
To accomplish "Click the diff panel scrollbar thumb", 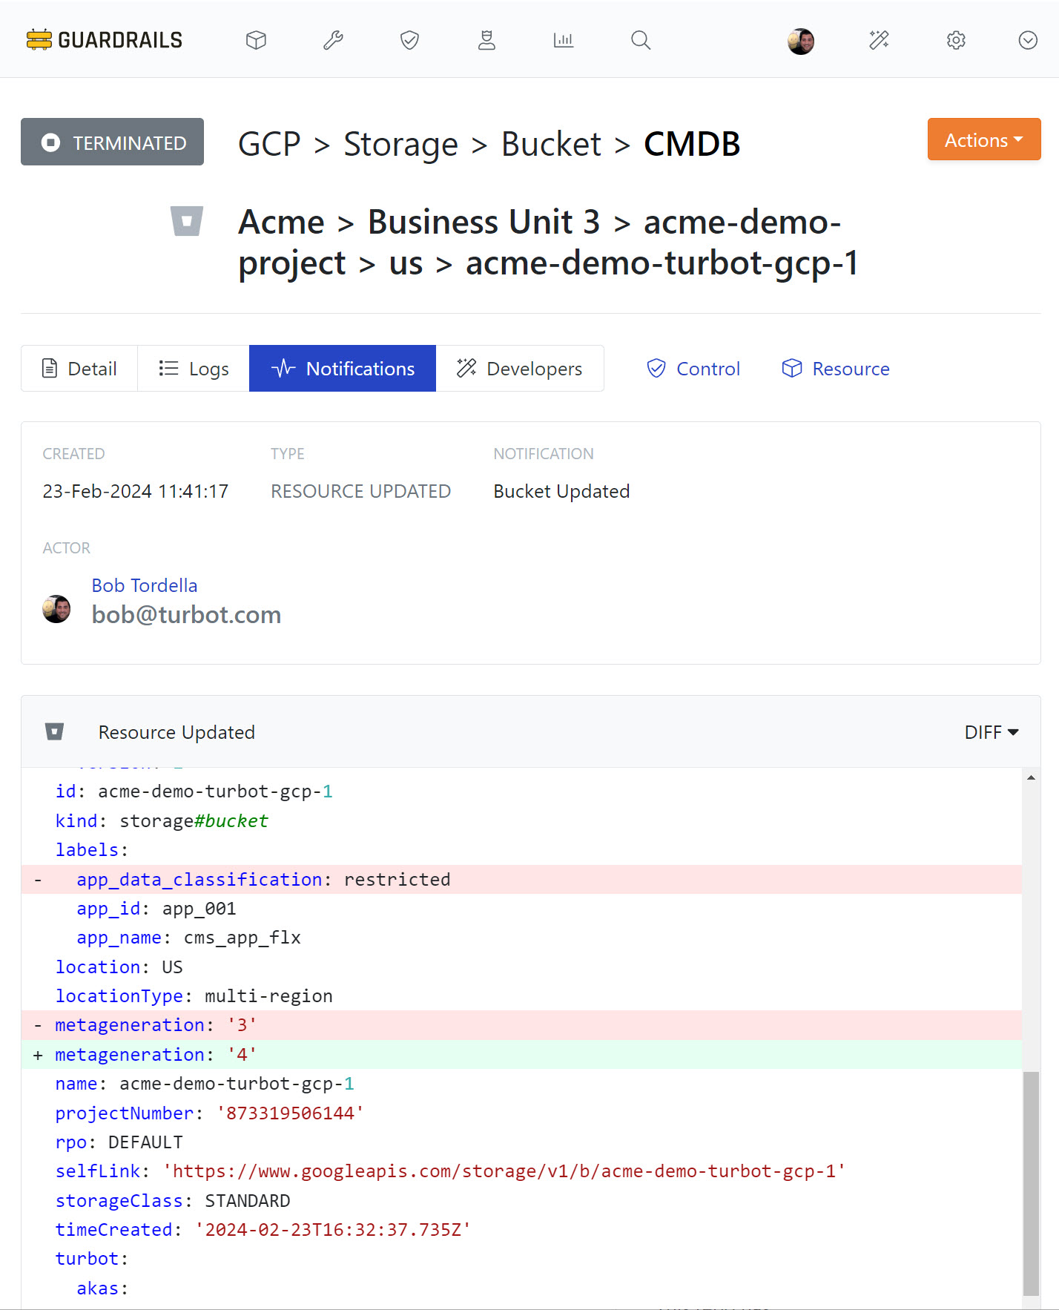I will [x=1031, y=1183].
